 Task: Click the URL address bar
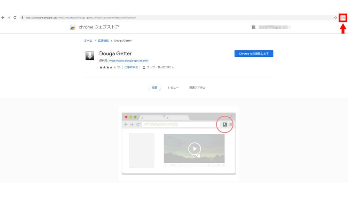click(176, 17)
